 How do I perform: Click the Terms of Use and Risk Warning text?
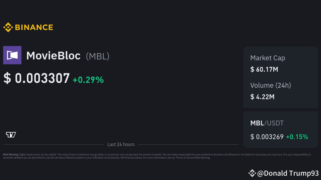tap(193, 158)
